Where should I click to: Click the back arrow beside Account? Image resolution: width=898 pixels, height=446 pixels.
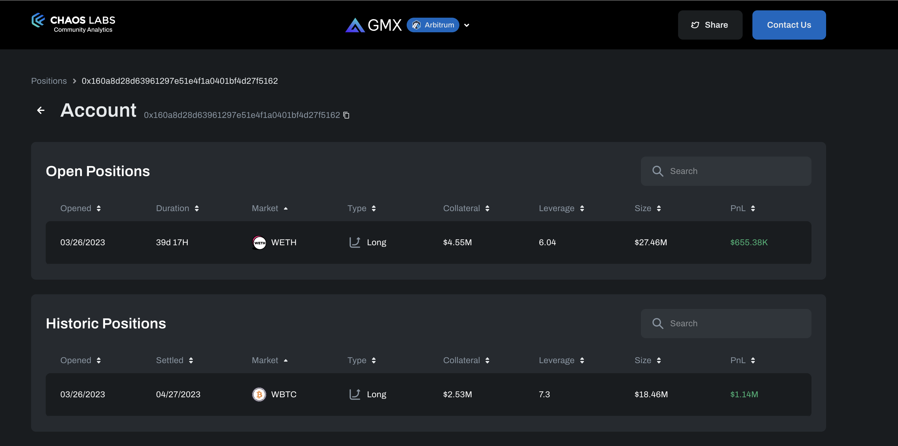point(41,111)
